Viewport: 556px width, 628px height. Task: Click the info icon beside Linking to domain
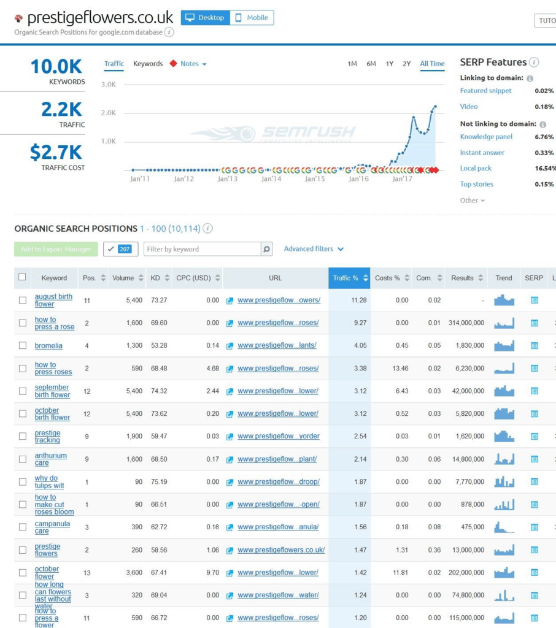pos(530,78)
